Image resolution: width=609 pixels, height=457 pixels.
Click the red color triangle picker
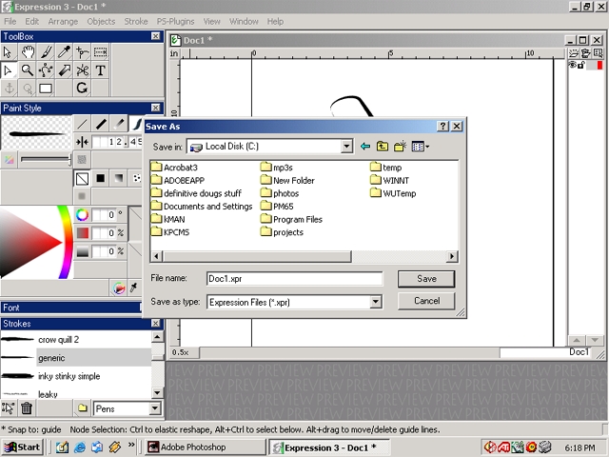(x=31, y=242)
